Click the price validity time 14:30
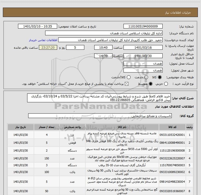201x195 pixels. click(x=103, y=56)
